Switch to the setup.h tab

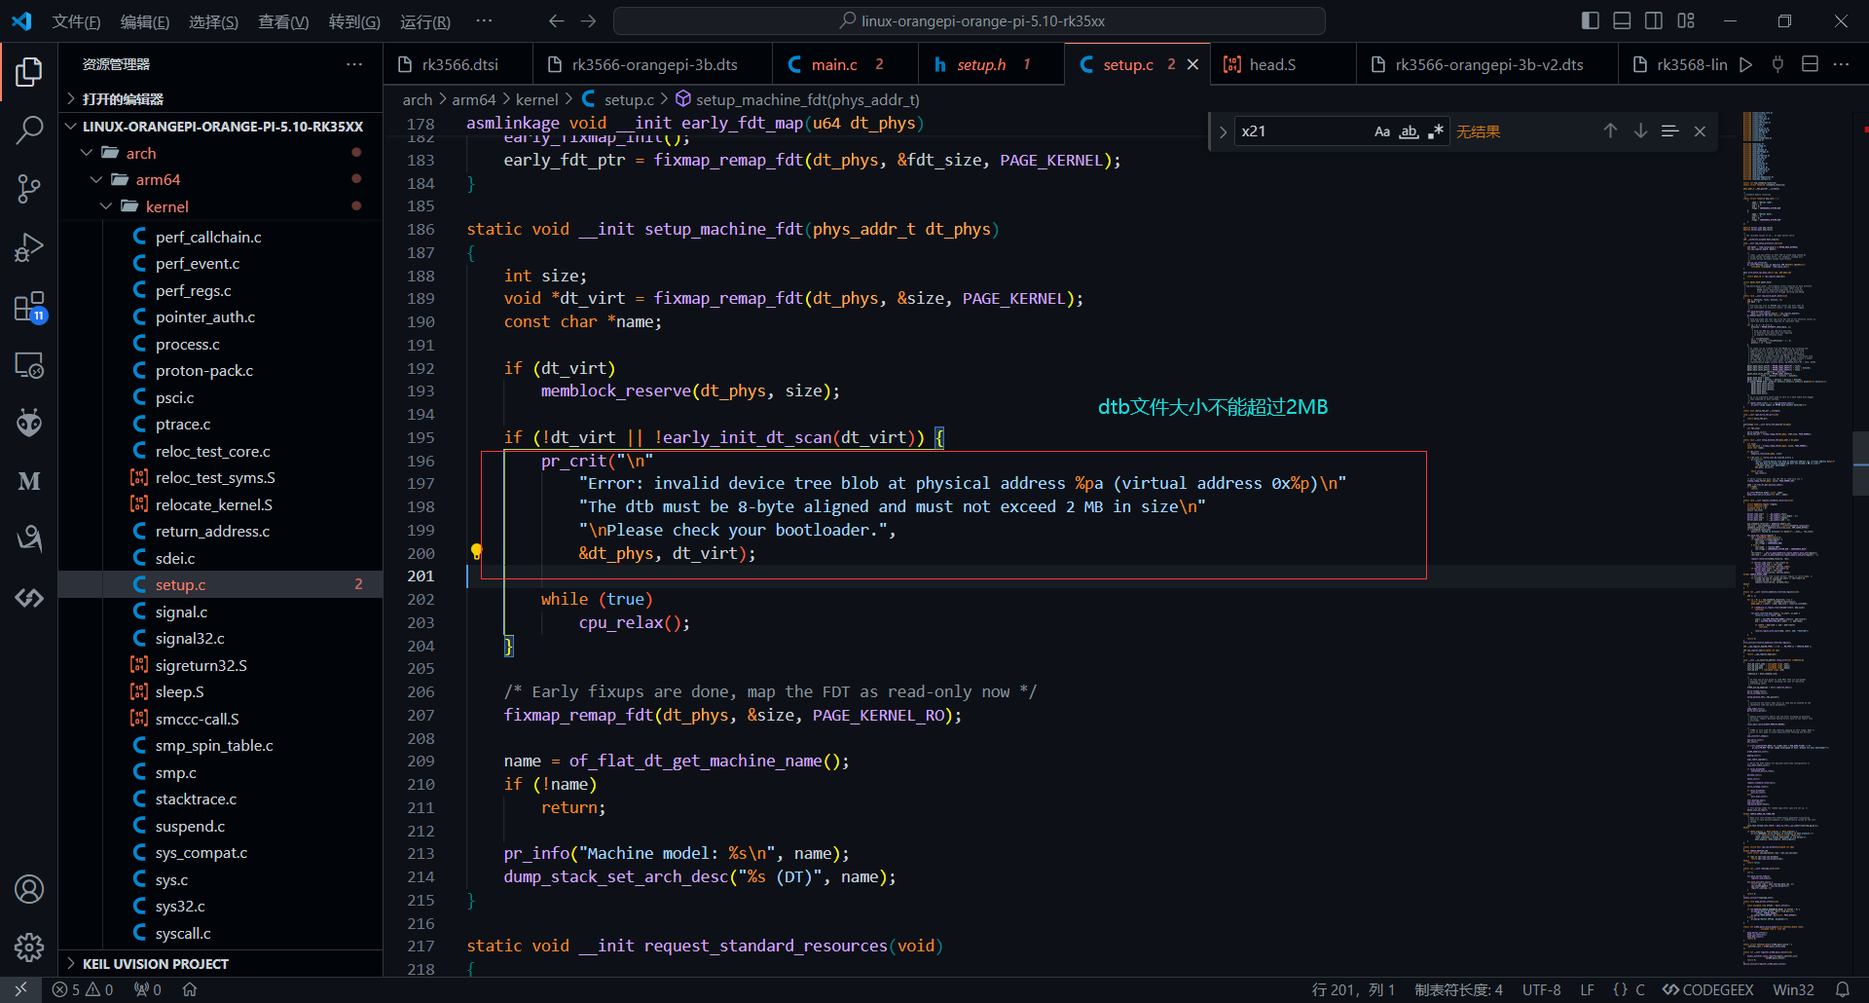pyautogui.click(x=991, y=64)
